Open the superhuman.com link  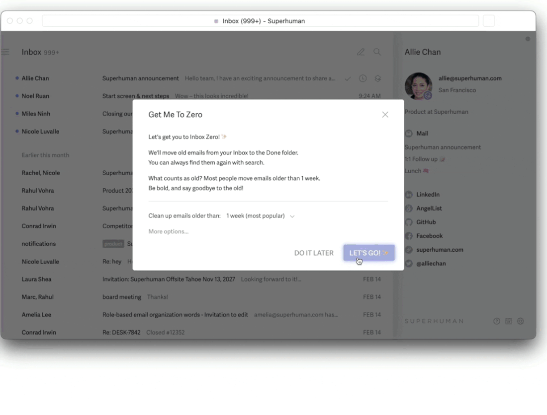point(440,250)
